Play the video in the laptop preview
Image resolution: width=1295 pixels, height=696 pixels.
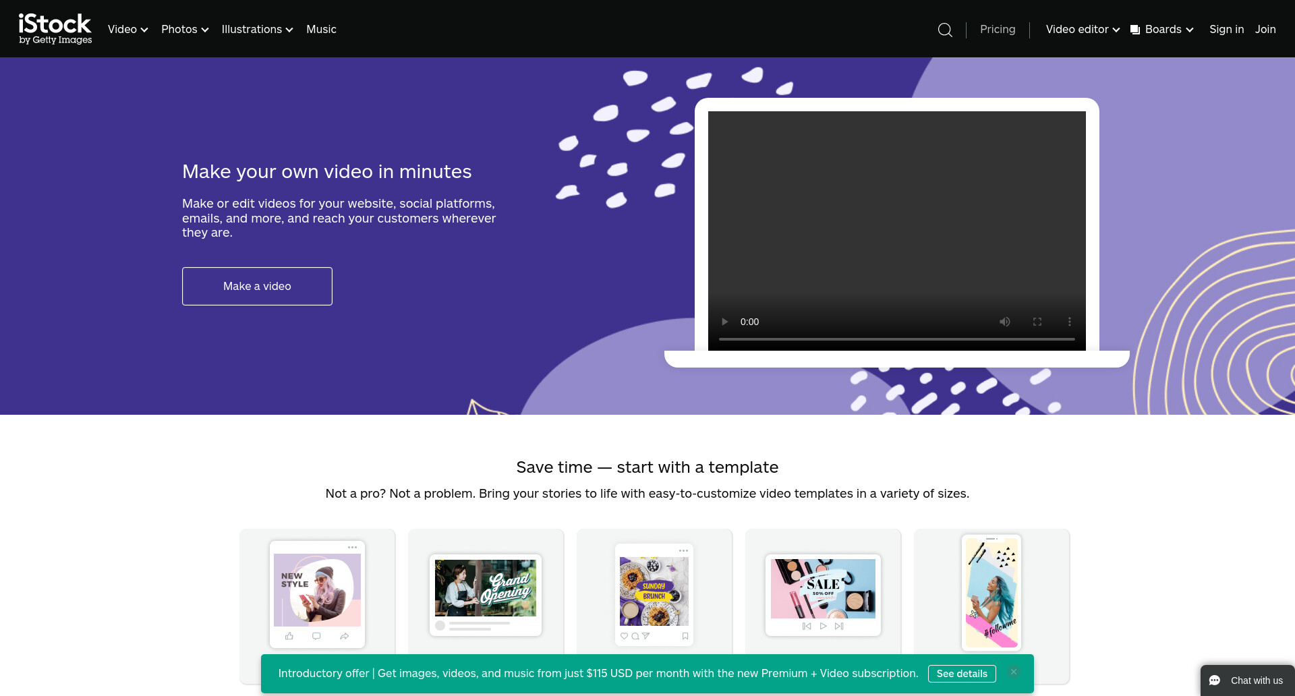coord(725,322)
